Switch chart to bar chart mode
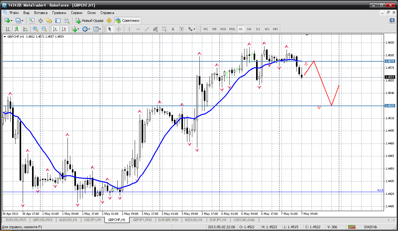This screenshot has height=231, width=398. [x=8, y=29]
